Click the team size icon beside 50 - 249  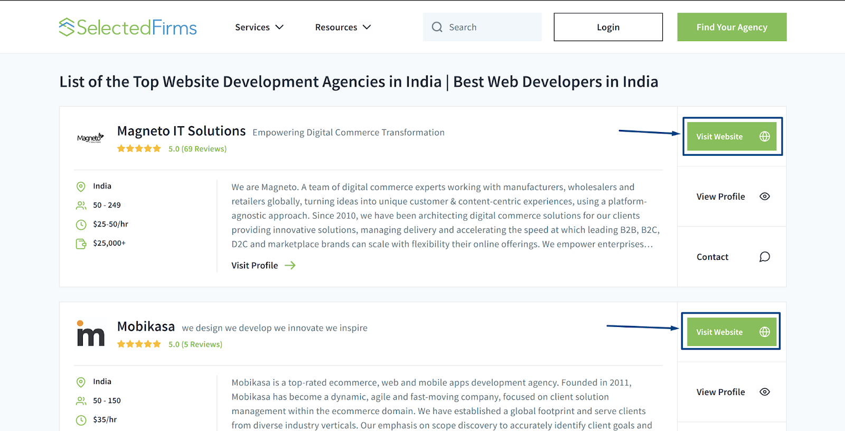81,205
